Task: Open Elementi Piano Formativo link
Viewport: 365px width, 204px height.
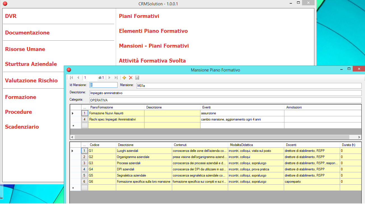Action: click(x=153, y=31)
